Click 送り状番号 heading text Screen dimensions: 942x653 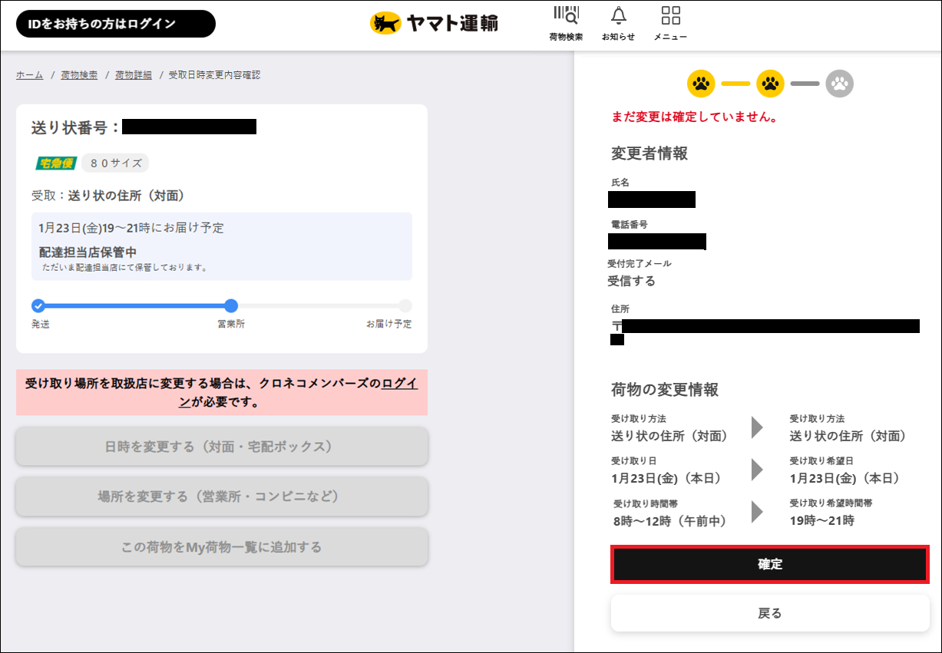pos(75,127)
